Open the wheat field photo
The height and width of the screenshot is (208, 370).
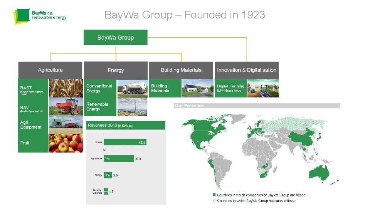(66, 88)
